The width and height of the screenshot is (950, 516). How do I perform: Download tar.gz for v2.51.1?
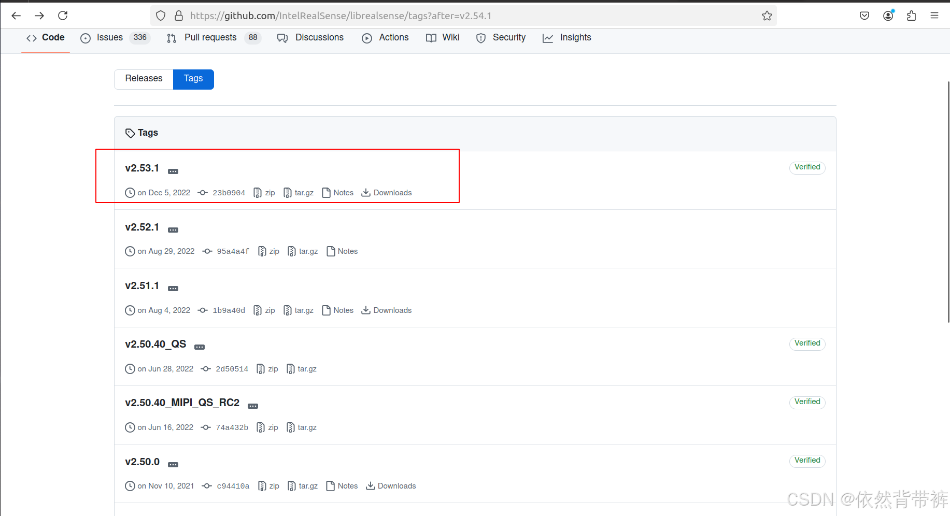(x=299, y=310)
